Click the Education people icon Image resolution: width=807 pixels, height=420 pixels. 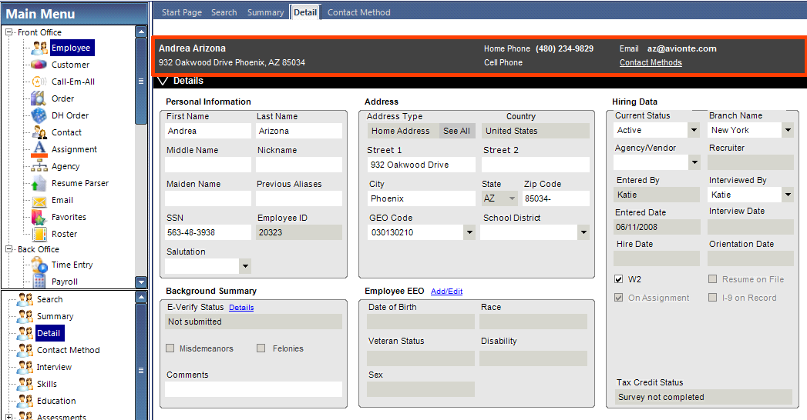25,401
